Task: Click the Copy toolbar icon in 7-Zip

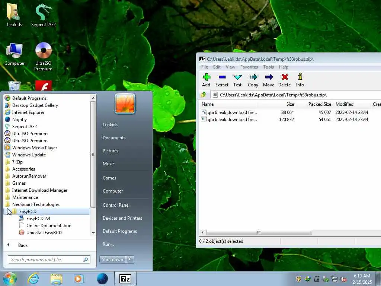Action: [253, 80]
